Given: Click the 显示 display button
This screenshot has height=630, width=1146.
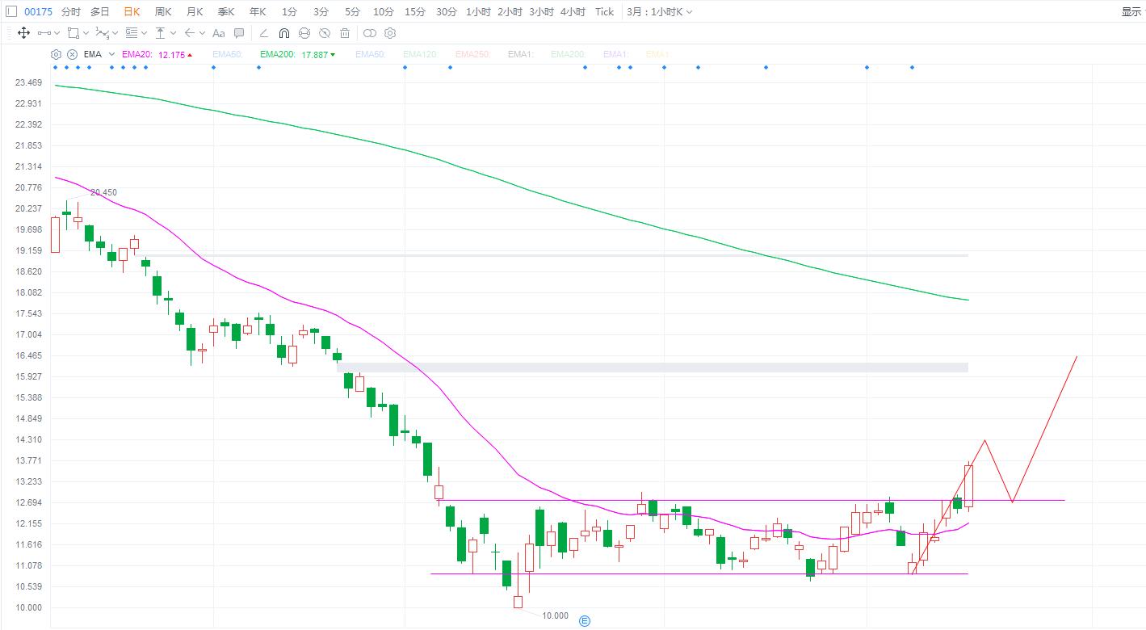Looking at the screenshot, I should click(1131, 11).
